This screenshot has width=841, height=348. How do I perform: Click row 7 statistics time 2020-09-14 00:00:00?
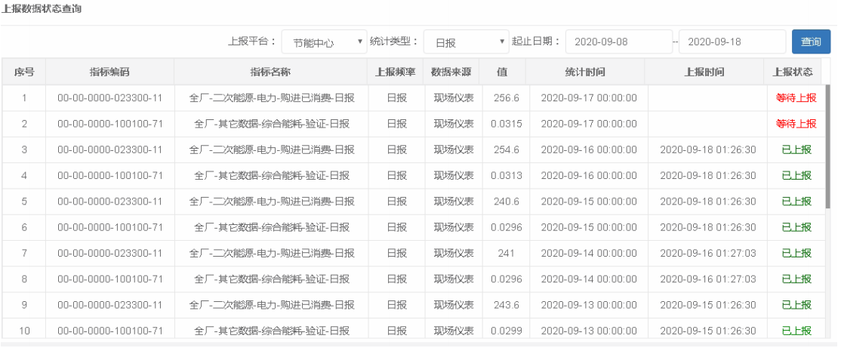589,253
